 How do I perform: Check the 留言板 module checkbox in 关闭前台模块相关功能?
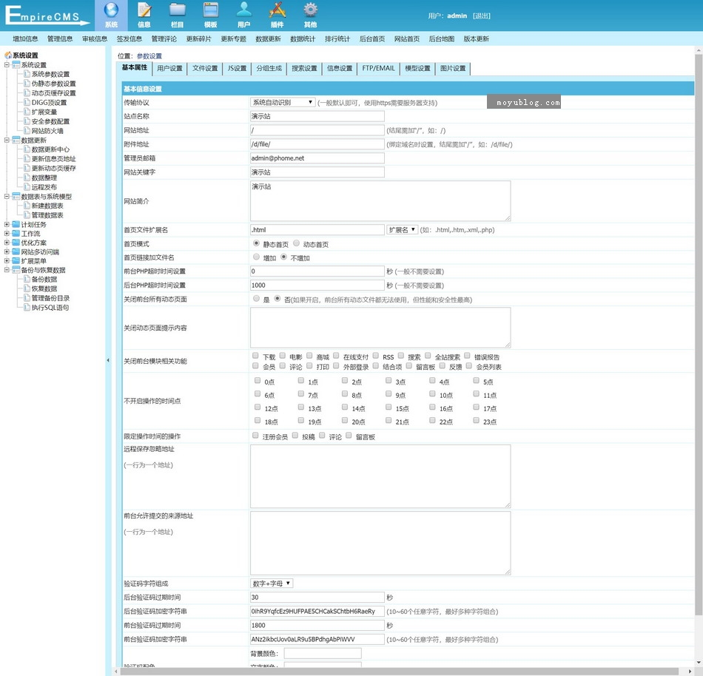pos(409,365)
